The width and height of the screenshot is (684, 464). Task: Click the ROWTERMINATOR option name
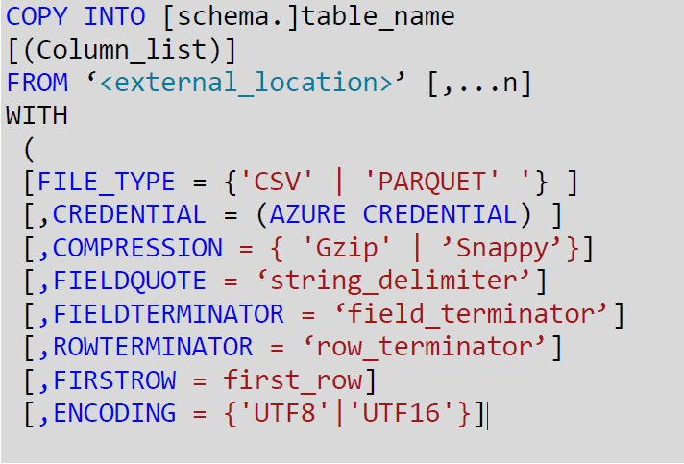click(153, 348)
